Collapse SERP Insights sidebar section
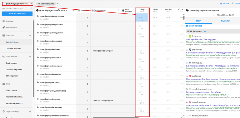This screenshot has width=240, height=118. [x=30, y=57]
